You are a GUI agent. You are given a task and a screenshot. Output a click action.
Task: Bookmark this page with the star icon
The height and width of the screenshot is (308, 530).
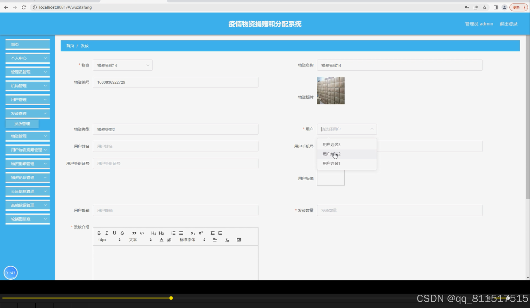pos(485,7)
